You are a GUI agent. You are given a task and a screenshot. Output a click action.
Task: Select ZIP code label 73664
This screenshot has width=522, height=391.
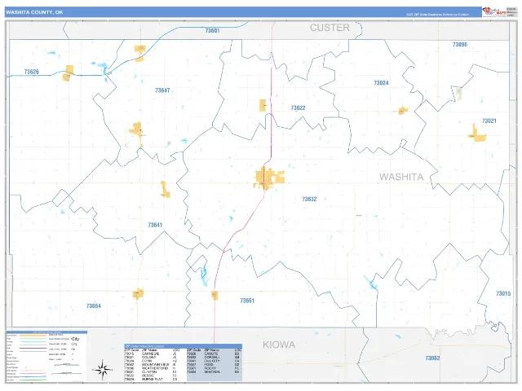click(x=93, y=306)
